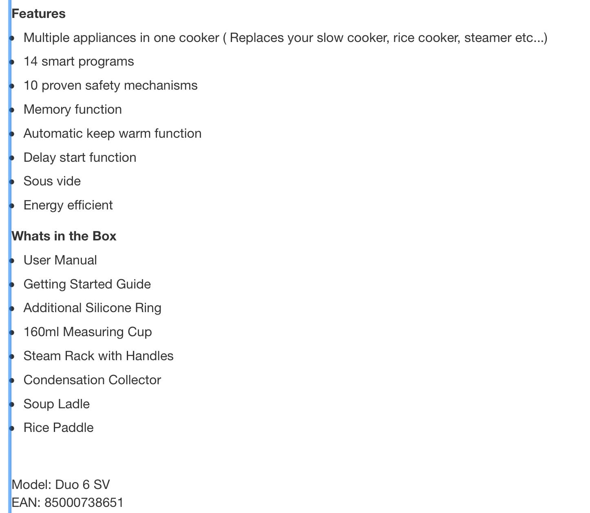This screenshot has height=513, width=590.
Task: Click Additional Silicone Ring text
Action: click(93, 308)
